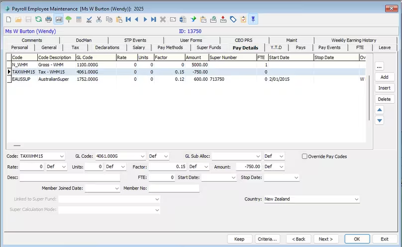Switch to the Super Funds tab

(208, 48)
